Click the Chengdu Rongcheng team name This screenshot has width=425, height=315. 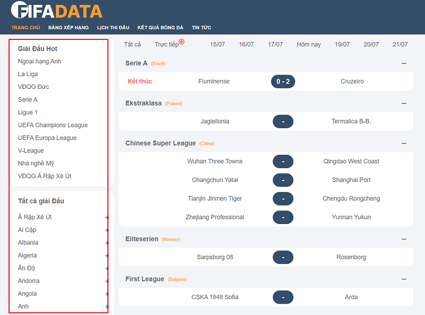click(x=351, y=198)
